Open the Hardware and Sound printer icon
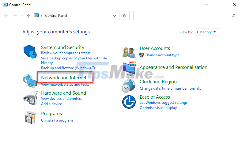This screenshot has height=143, width=242. (30, 98)
